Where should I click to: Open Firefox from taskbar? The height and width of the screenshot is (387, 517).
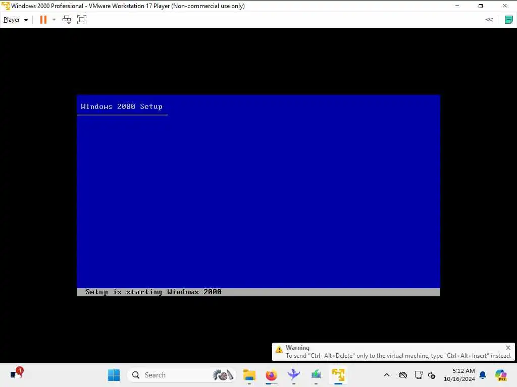click(x=271, y=375)
